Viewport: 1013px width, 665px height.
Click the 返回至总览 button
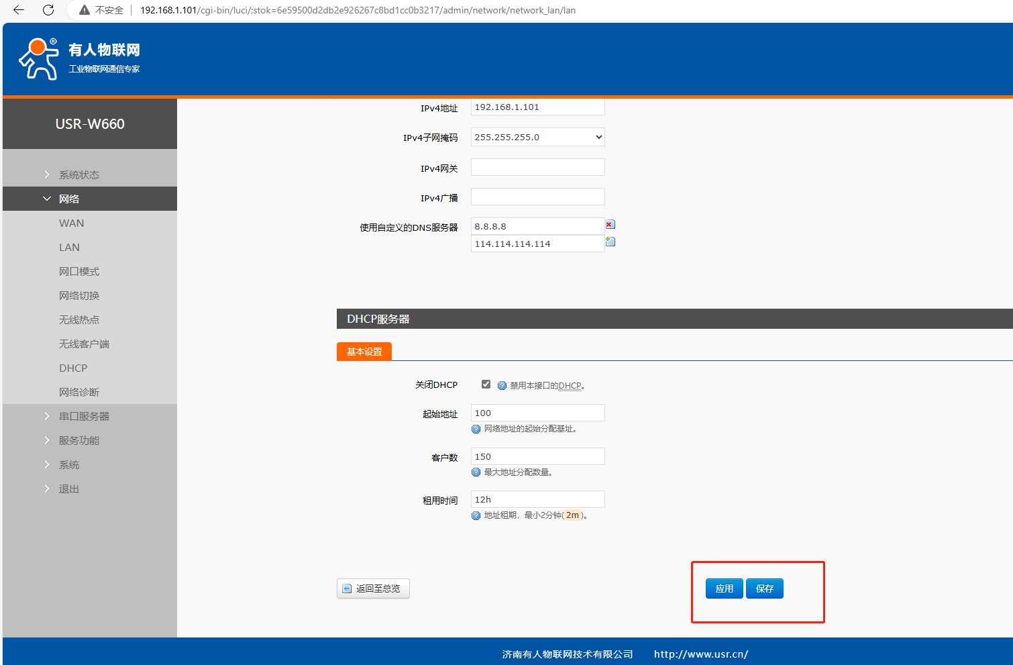click(373, 589)
